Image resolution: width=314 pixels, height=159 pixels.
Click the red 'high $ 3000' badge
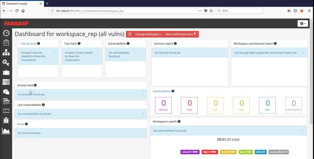(210, 152)
